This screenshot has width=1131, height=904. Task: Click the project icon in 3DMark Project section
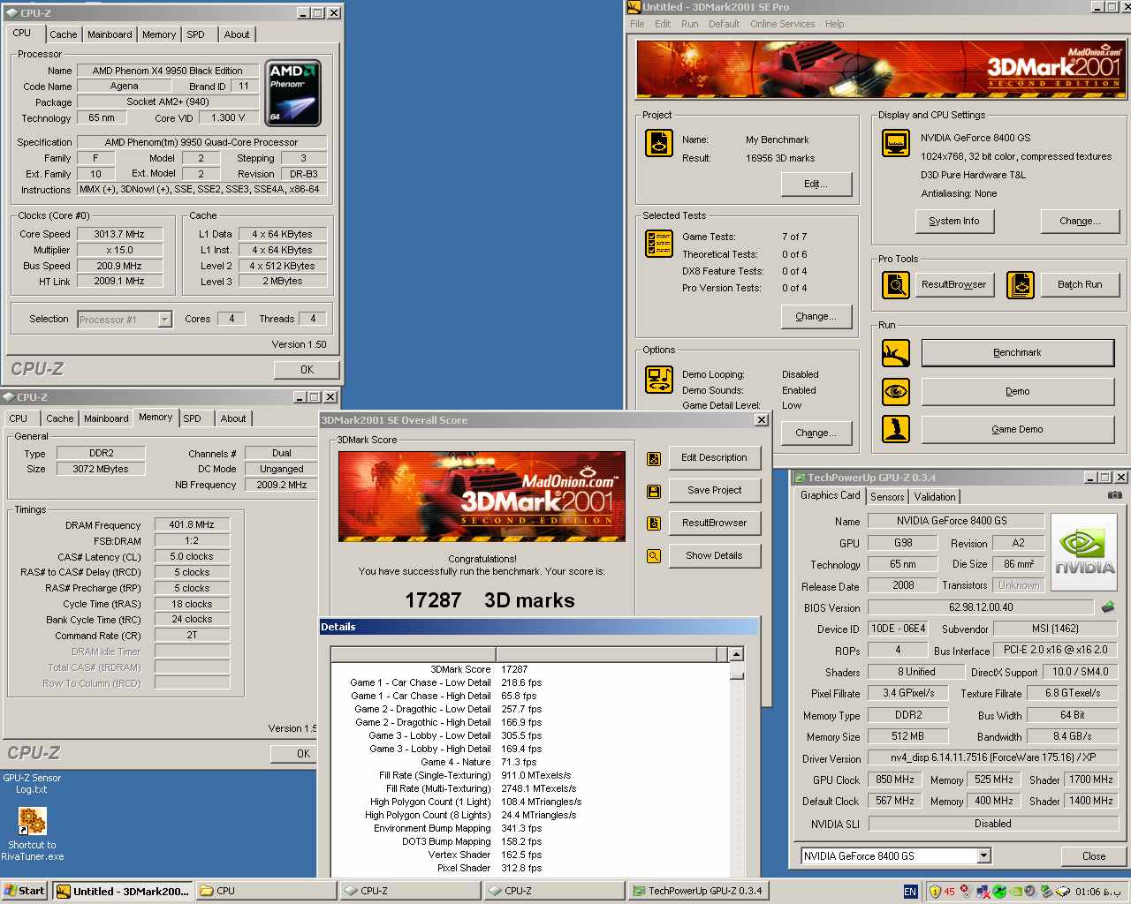659,143
